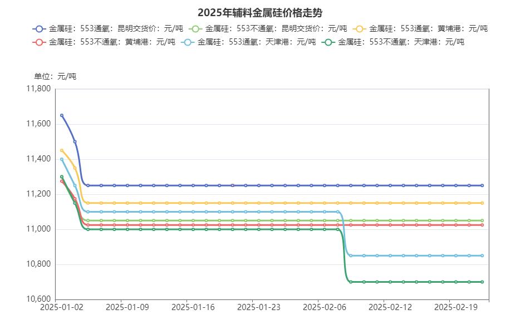Click y-axis label 10,600
The height and width of the screenshot is (334, 520).
(38, 299)
